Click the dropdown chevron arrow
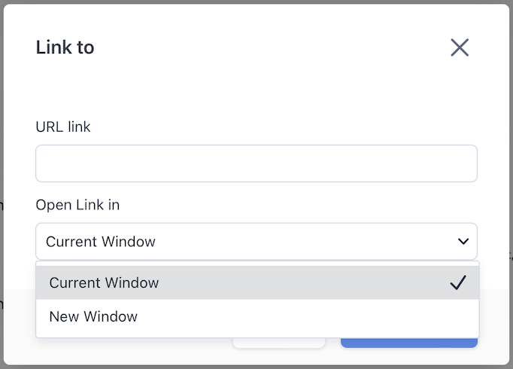 [x=463, y=242]
